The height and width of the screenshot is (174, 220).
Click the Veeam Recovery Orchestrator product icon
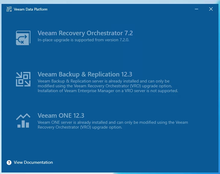pyautogui.click(x=23, y=38)
